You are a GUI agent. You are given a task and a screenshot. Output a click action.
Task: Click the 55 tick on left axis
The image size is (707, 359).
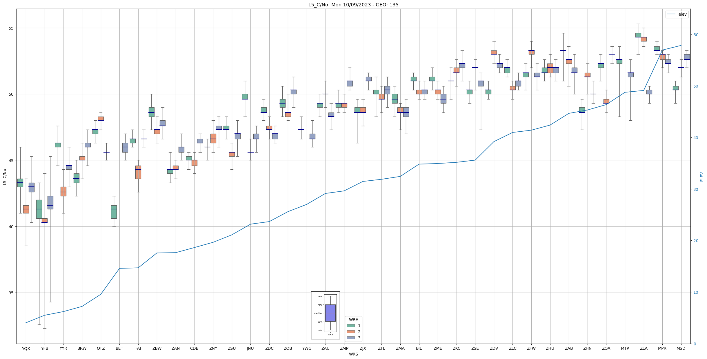pyautogui.click(x=11, y=28)
